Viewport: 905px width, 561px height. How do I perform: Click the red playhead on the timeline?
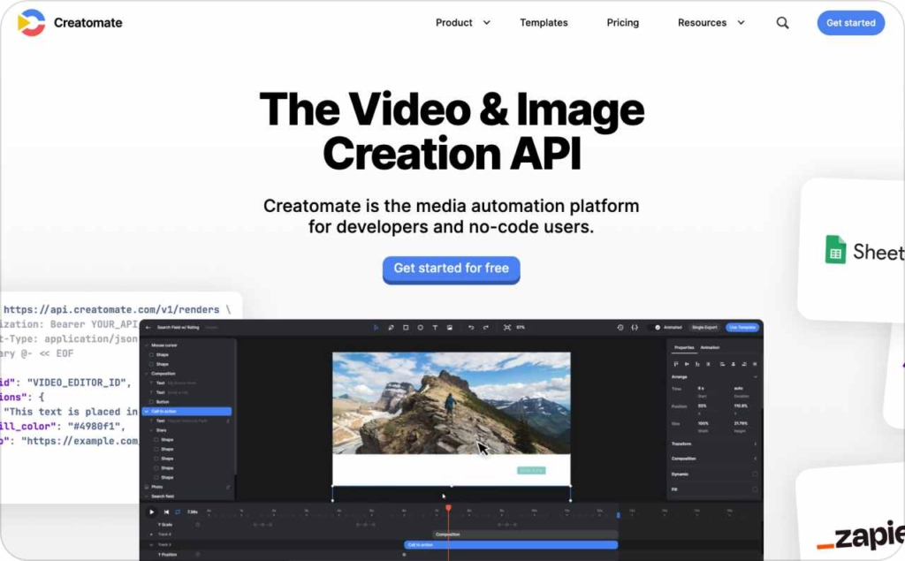pyautogui.click(x=448, y=509)
